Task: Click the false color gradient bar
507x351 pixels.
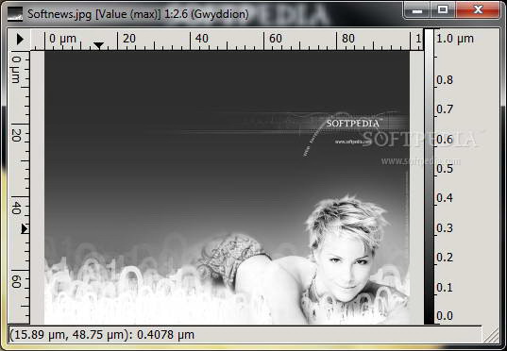Action: [429, 176]
